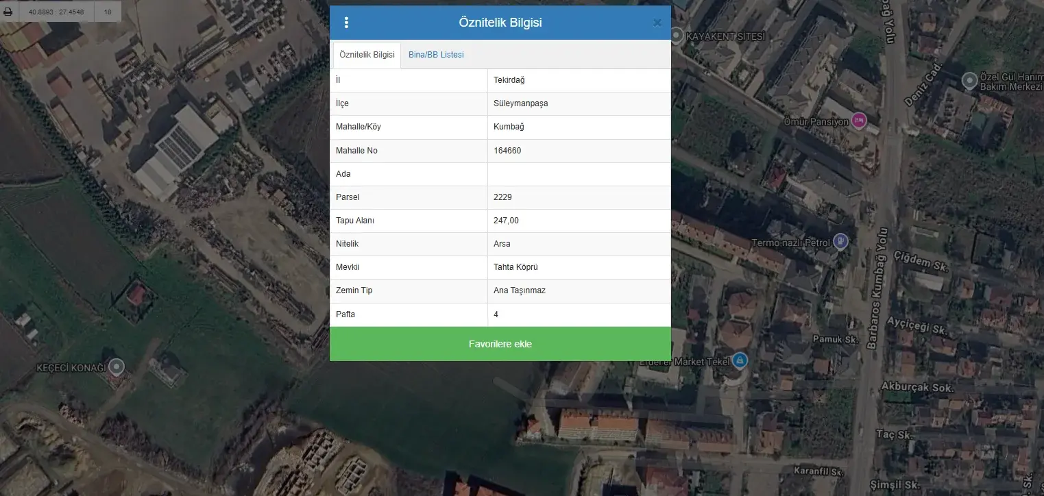Click the zoom level value 18
Screen dimensions: 1044x496
pyautogui.click(x=108, y=12)
